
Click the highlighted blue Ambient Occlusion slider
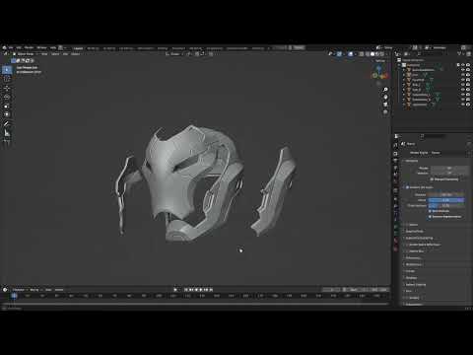(x=446, y=200)
